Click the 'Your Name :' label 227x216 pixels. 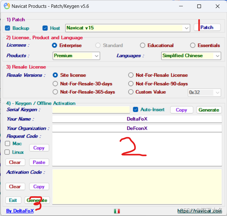tap(20, 119)
